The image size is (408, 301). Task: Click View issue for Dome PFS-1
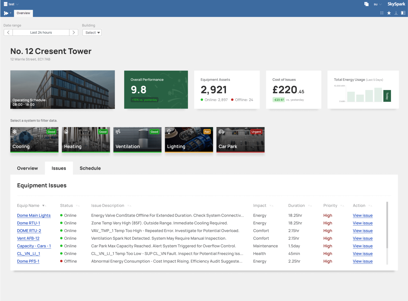point(362,261)
